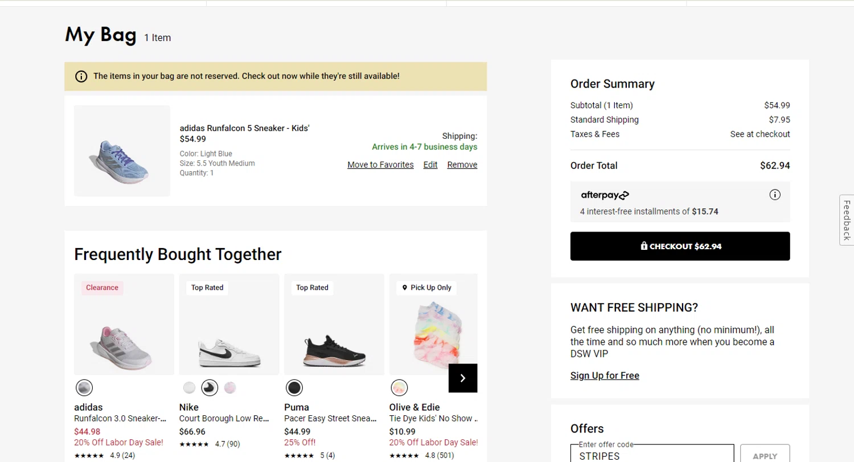The width and height of the screenshot is (854, 462).
Task: Click the offer code input field
Action: pos(652,454)
